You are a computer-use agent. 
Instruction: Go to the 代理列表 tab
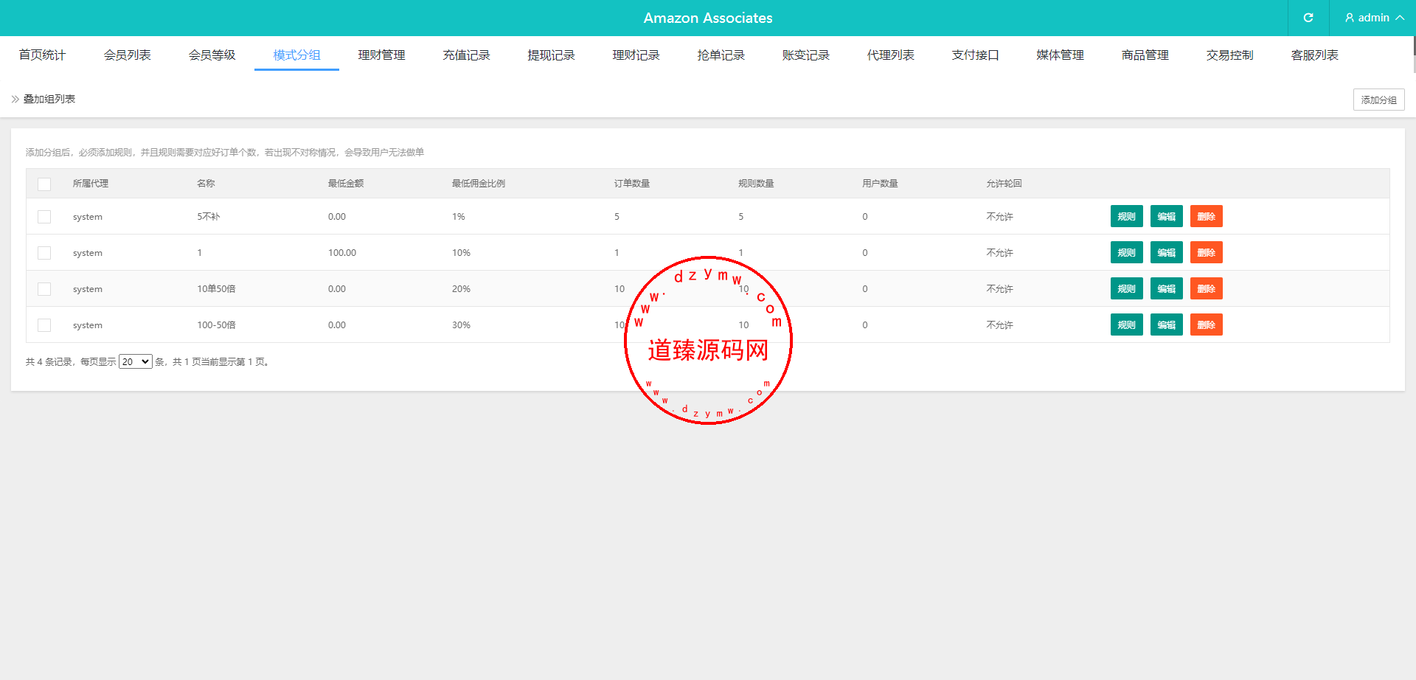890,55
